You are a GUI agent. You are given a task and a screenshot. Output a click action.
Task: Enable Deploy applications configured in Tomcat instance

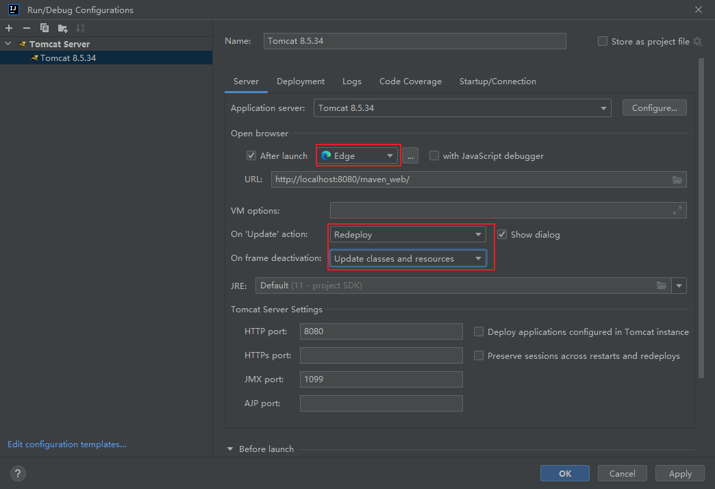478,331
